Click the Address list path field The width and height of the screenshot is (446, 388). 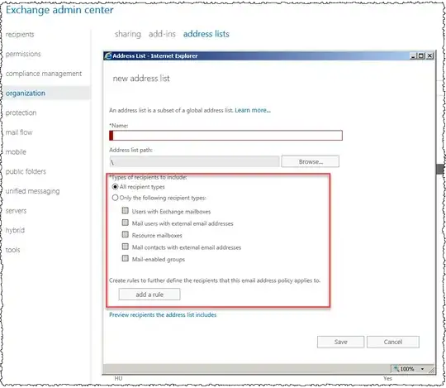(x=194, y=162)
